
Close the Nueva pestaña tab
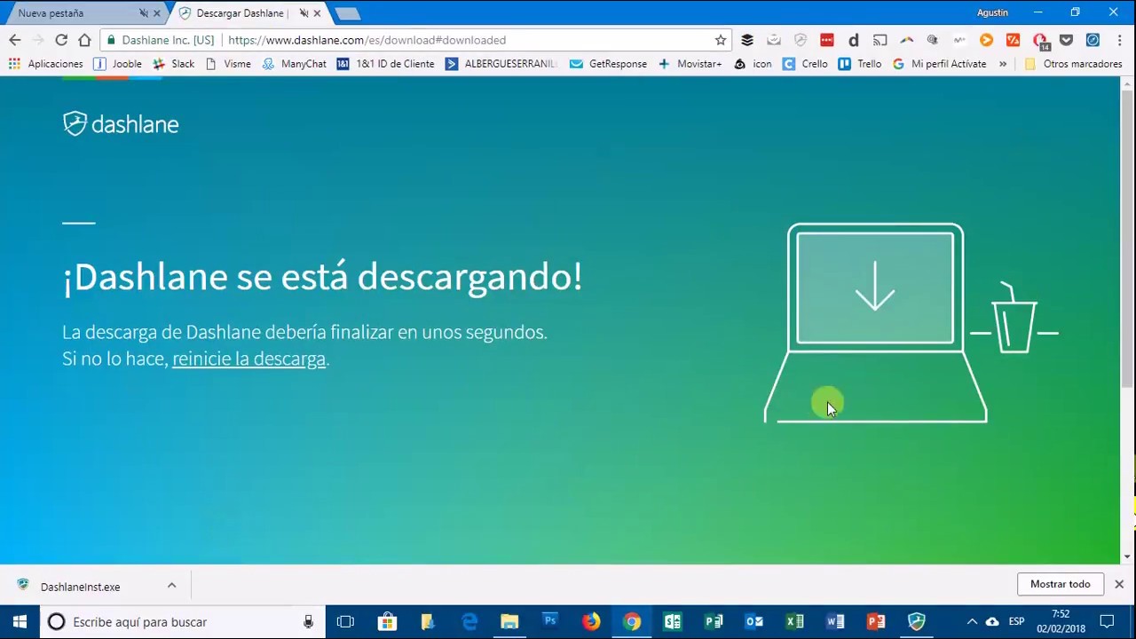[x=157, y=13]
